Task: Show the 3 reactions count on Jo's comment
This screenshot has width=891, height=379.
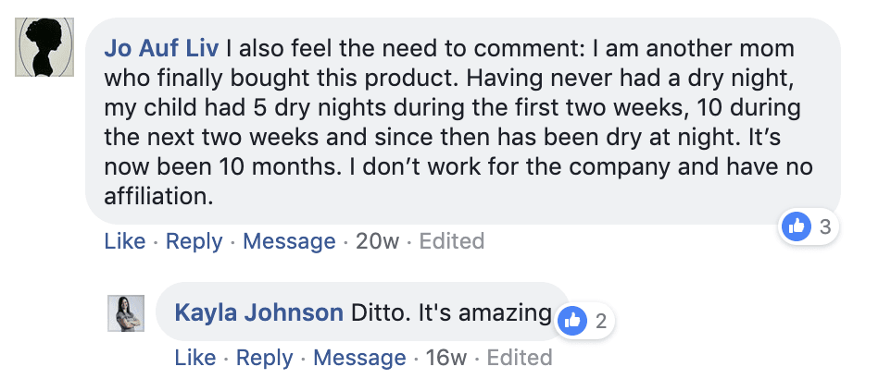Action: tap(824, 225)
